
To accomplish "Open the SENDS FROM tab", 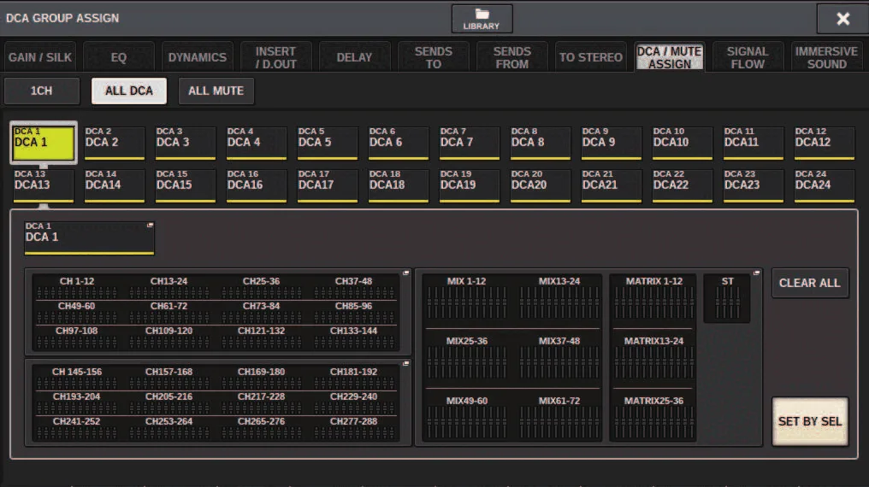I will pyautogui.click(x=512, y=57).
